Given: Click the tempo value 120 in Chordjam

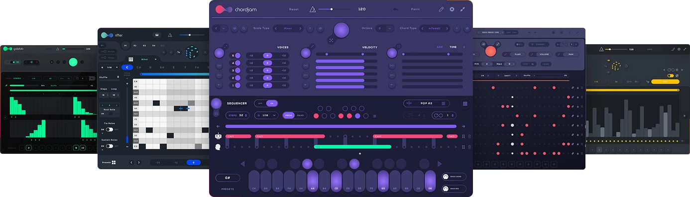Looking at the screenshot, I should [362, 9].
